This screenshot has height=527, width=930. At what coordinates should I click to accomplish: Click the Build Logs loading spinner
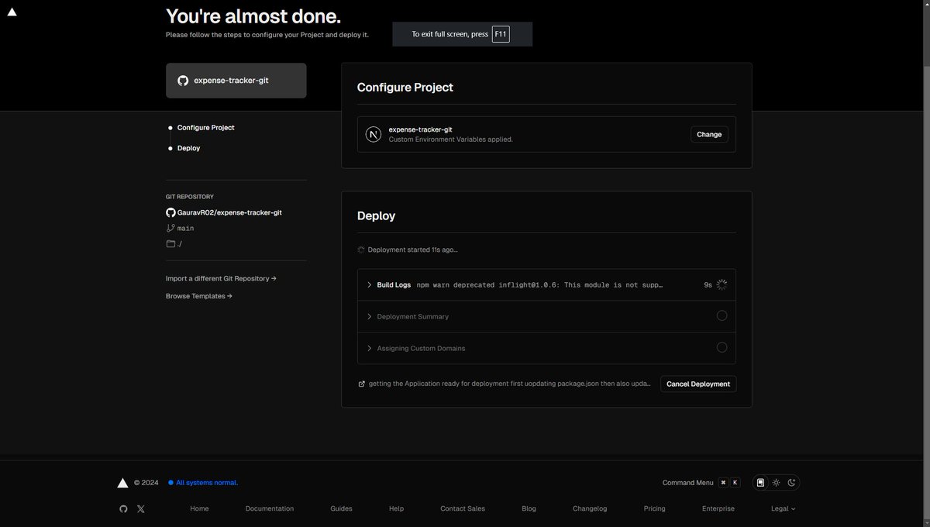tap(722, 284)
